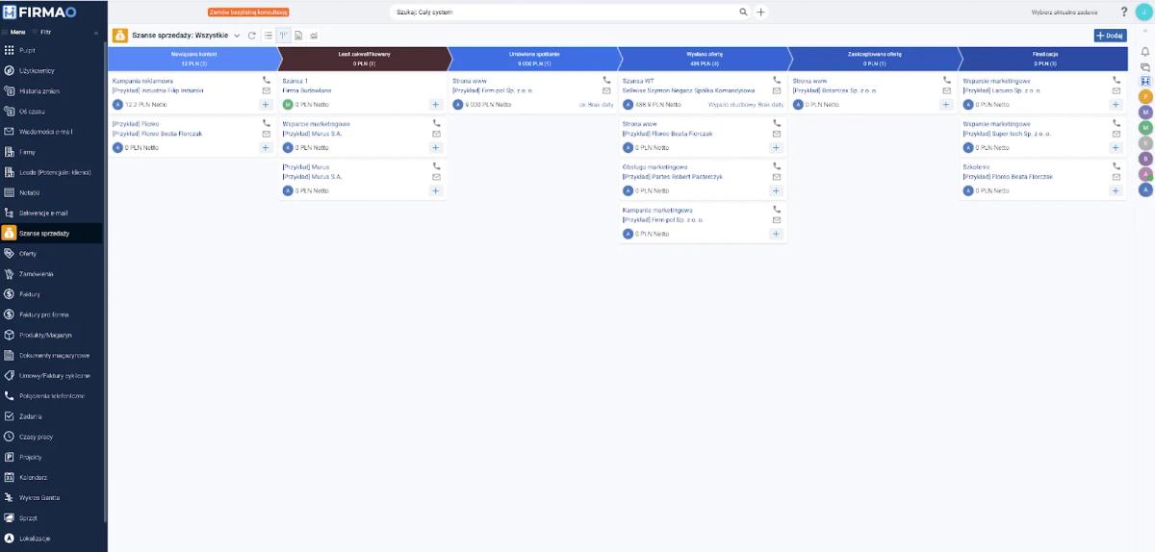
Task: Click the search magnifier icon
Action: tap(743, 12)
